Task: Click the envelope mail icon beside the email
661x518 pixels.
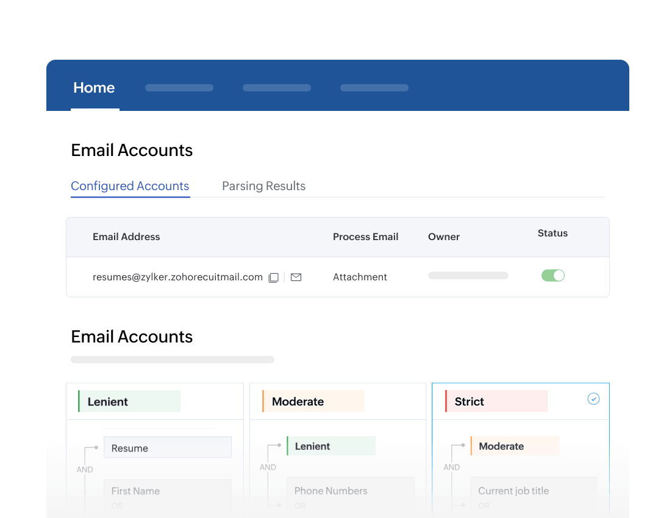Action: [x=296, y=277]
